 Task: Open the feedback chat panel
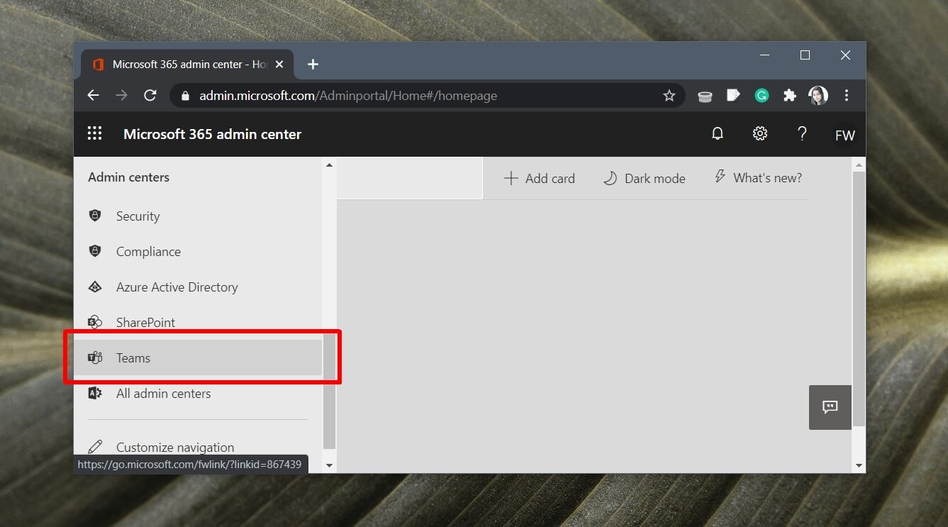[830, 407]
